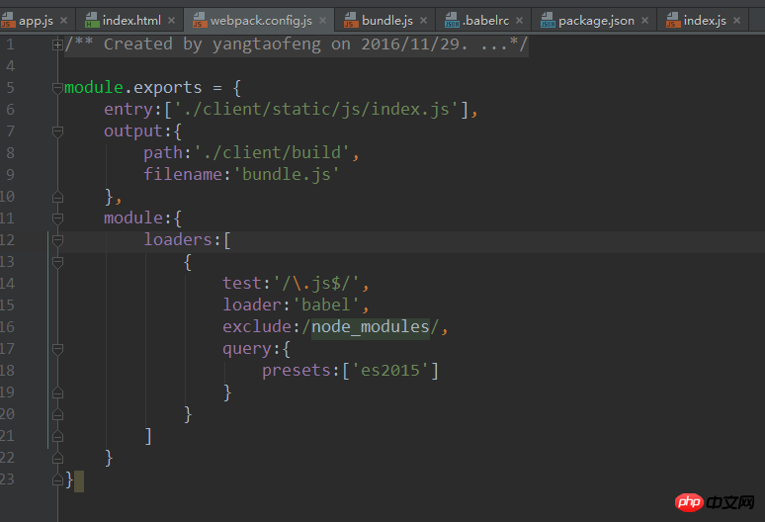Expand the folded comment on line 1
765x522 pixels.
(57, 43)
